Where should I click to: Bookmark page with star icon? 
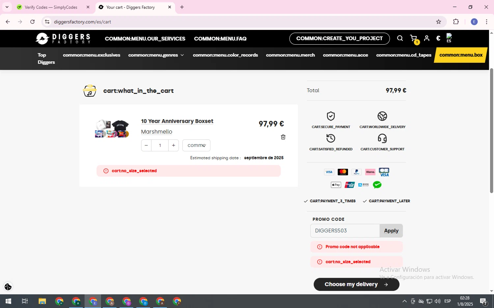438,22
